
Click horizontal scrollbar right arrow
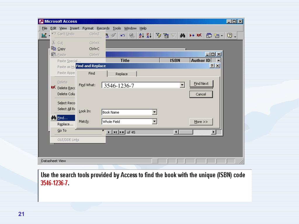[x=213, y=132]
